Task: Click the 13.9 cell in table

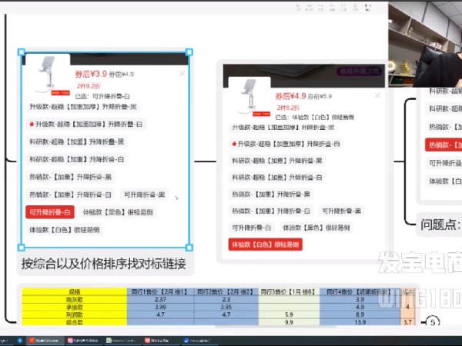Action: click(360, 322)
